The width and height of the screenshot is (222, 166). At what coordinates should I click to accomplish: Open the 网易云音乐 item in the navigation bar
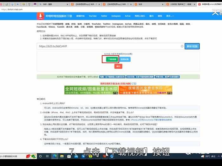[140, 16]
